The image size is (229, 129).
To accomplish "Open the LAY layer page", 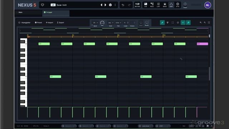I will point(158,5).
